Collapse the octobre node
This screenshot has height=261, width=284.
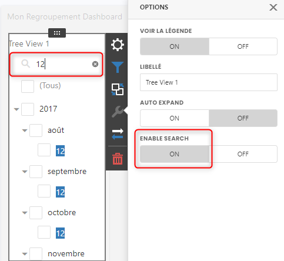point(25,213)
